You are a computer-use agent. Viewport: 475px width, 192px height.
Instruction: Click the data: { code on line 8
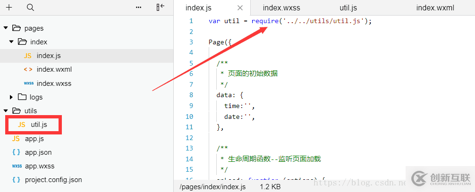pos(230,95)
